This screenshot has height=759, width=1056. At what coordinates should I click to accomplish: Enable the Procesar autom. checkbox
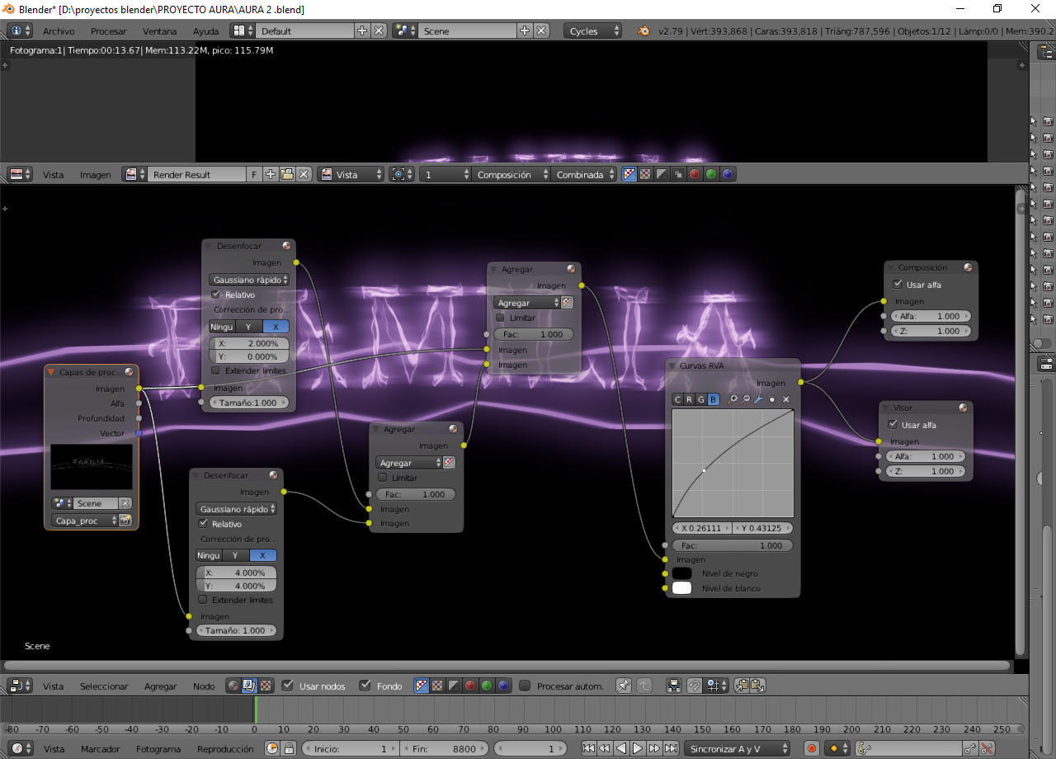pos(525,686)
